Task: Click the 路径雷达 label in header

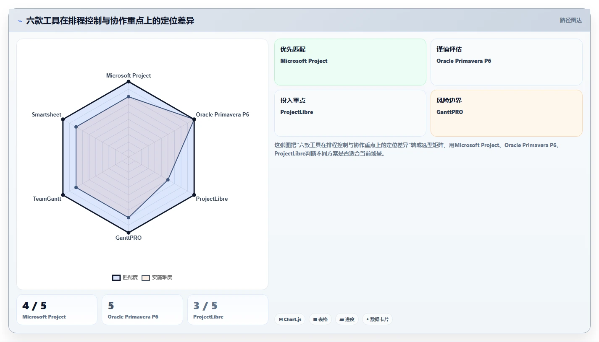Action: (x=570, y=20)
